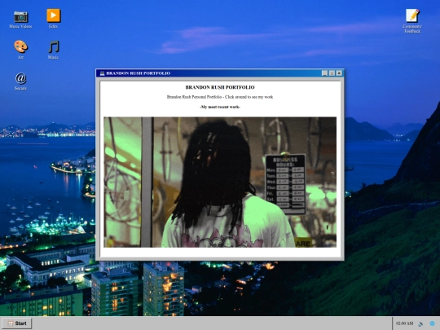Click the Start button in taskbar
This screenshot has height=330, width=440.
17,323
